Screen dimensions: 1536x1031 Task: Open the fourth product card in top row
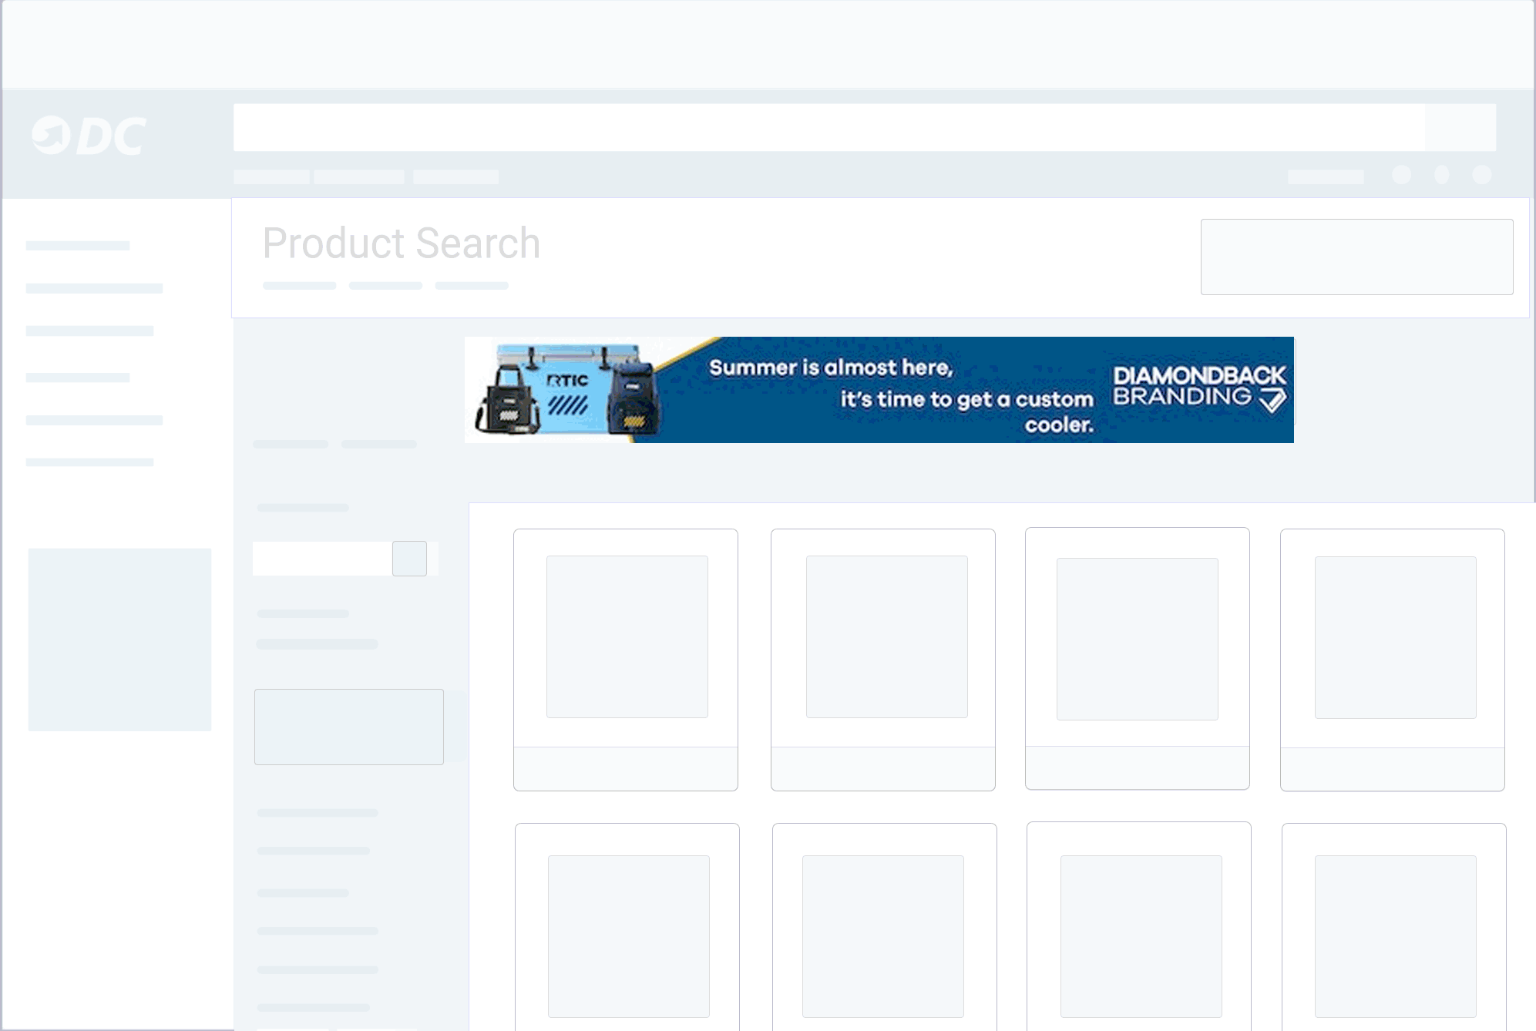pos(1393,659)
